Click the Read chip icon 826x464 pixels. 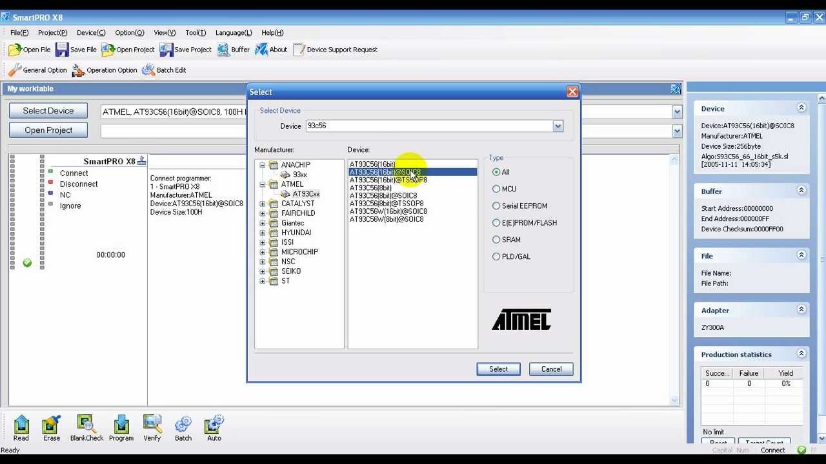tap(21, 428)
